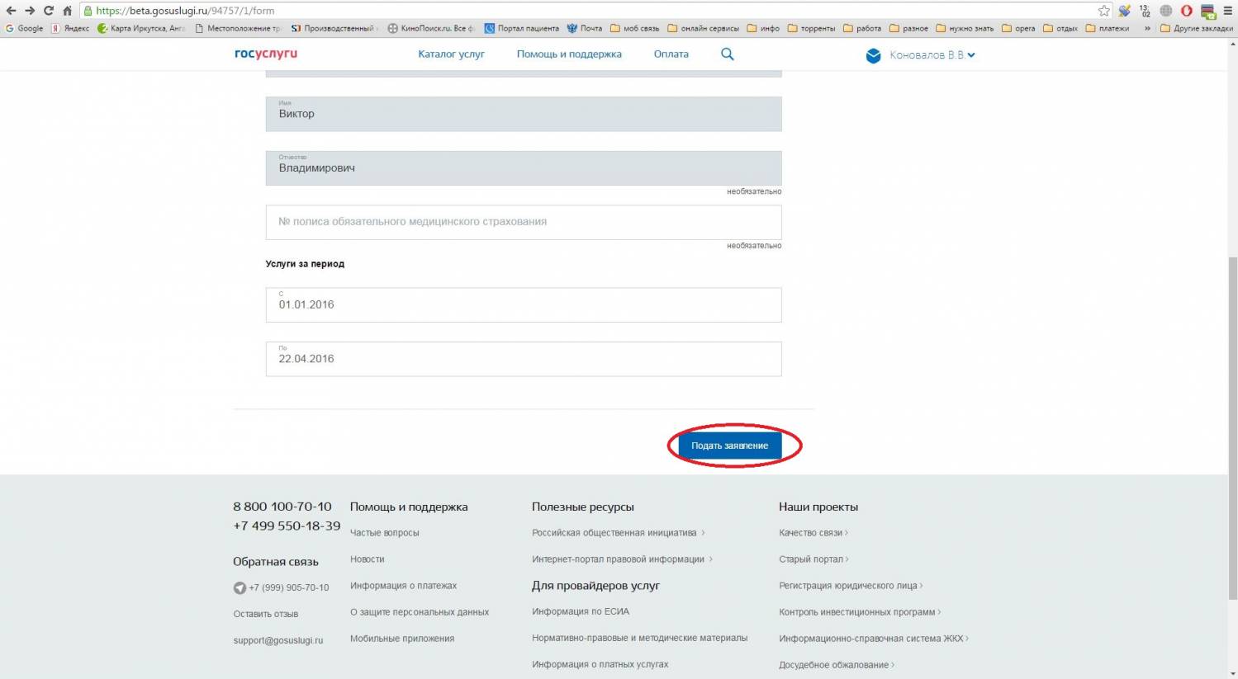Screen dimensions: 1238x679
Task: Click the site search magnifier icon
Action: 728,54
